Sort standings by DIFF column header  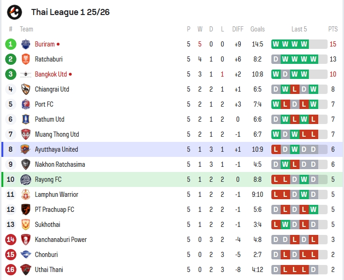(238, 29)
